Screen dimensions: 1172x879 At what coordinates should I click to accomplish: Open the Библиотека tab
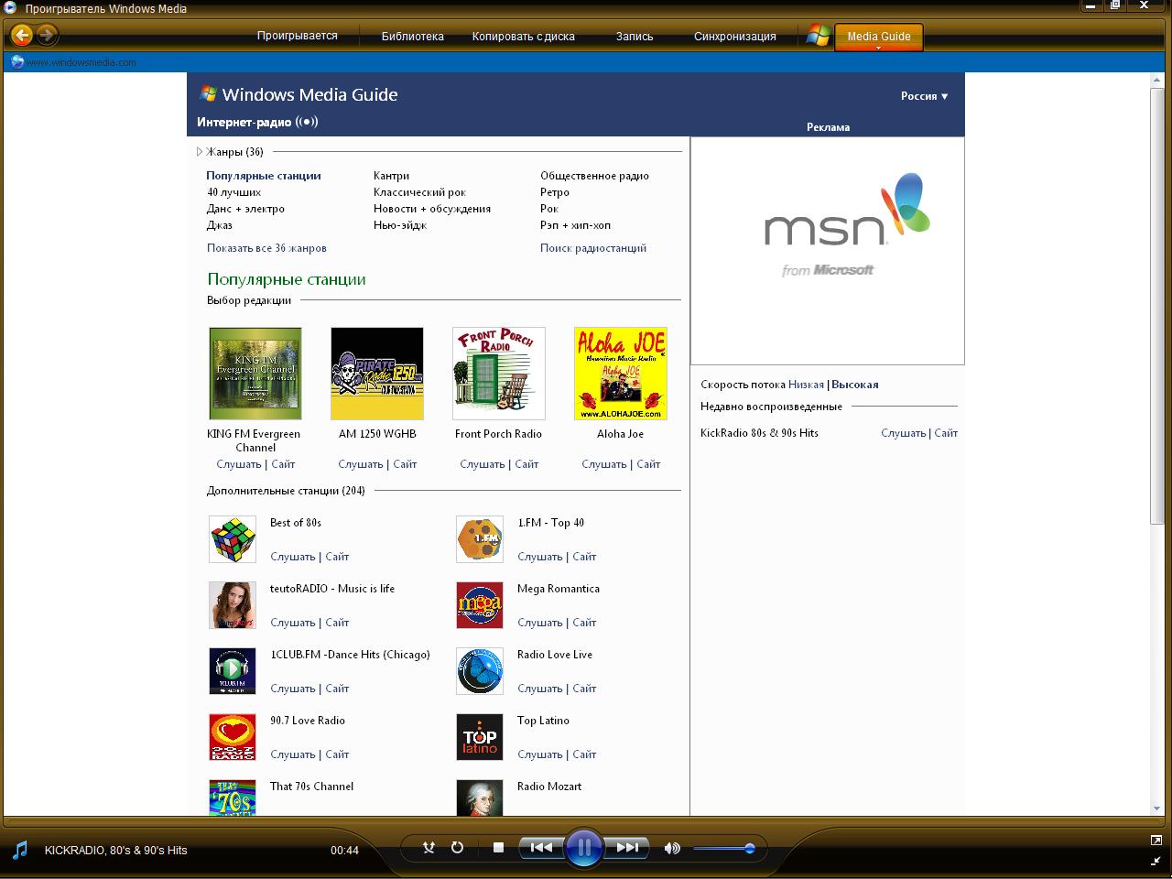[x=412, y=37]
